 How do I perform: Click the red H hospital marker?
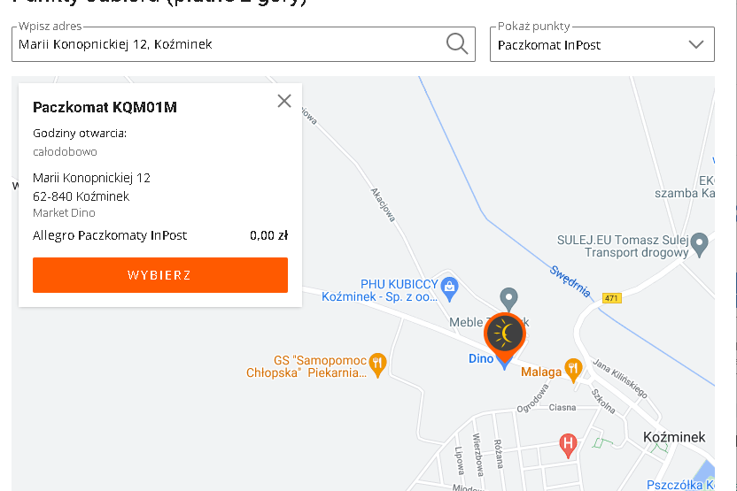pos(568,446)
